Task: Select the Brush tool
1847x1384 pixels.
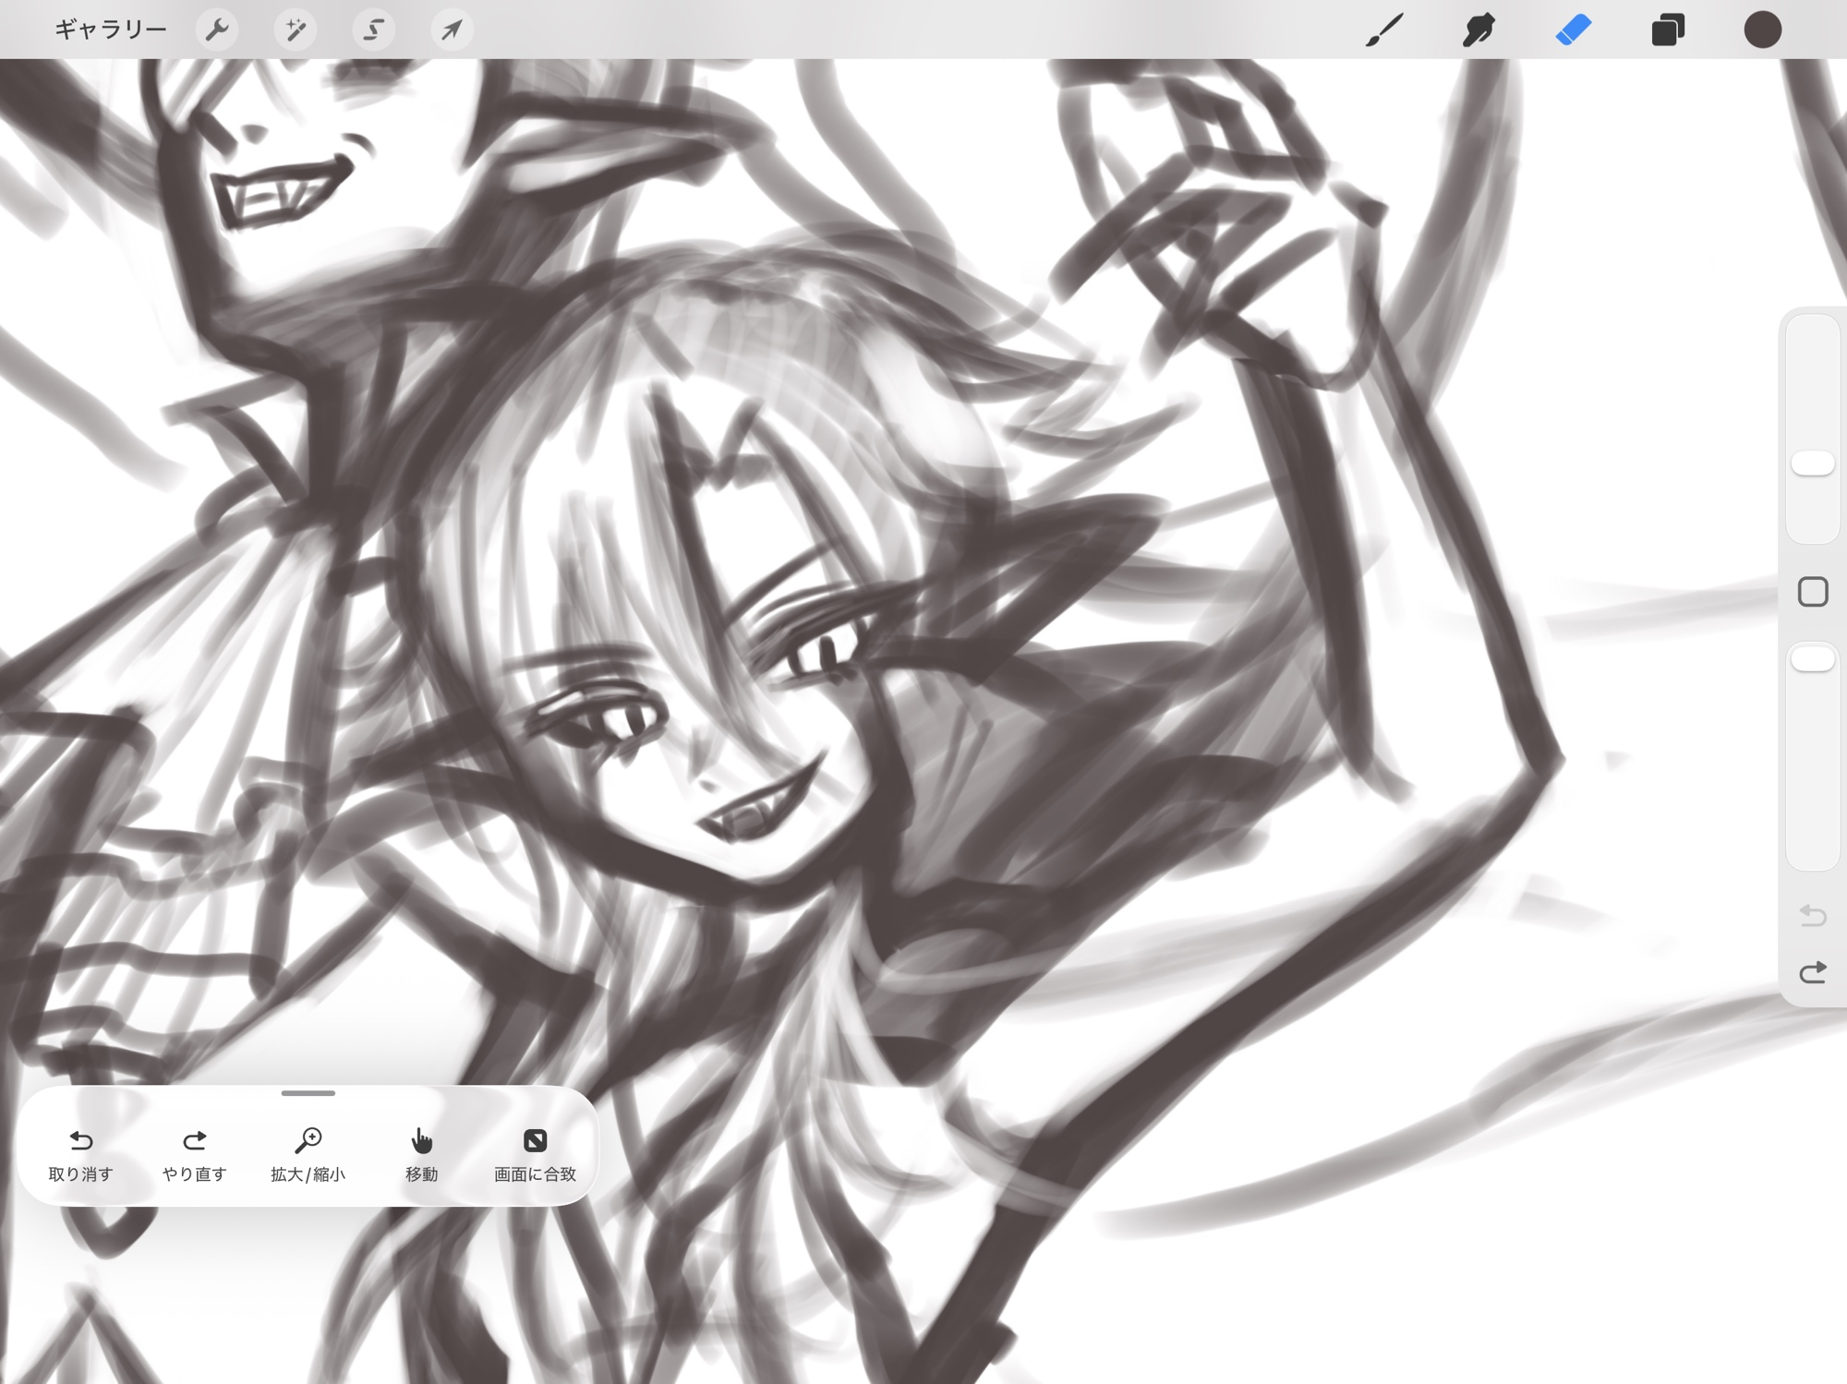Action: click(x=1383, y=30)
